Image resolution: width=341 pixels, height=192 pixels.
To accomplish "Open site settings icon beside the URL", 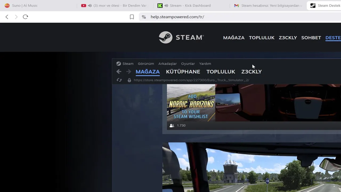I will coord(144,17).
